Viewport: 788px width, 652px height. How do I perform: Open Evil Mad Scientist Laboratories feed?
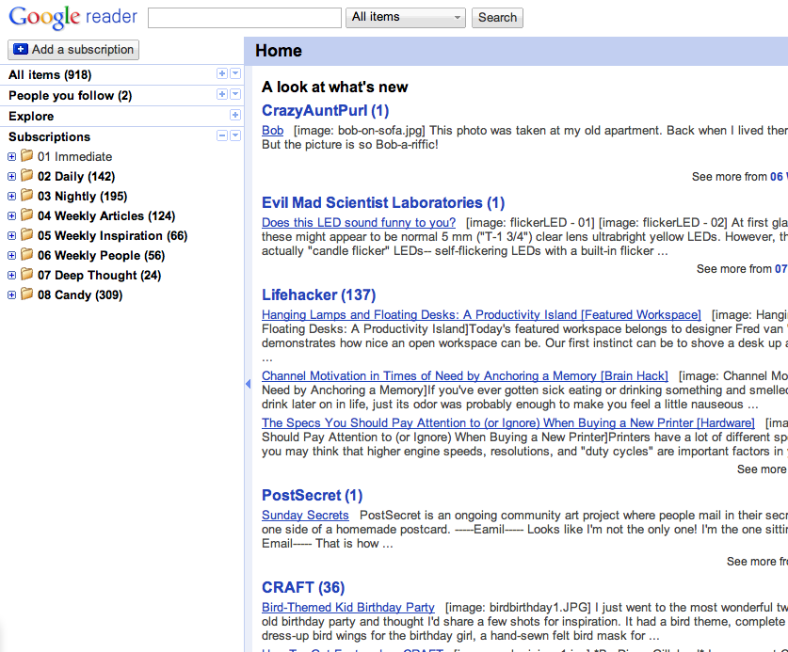pyautogui.click(x=383, y=202)
